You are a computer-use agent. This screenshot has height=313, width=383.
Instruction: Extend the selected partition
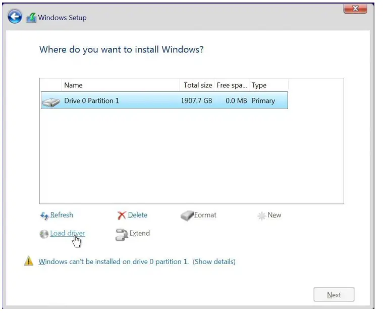[x=139, y=233]
